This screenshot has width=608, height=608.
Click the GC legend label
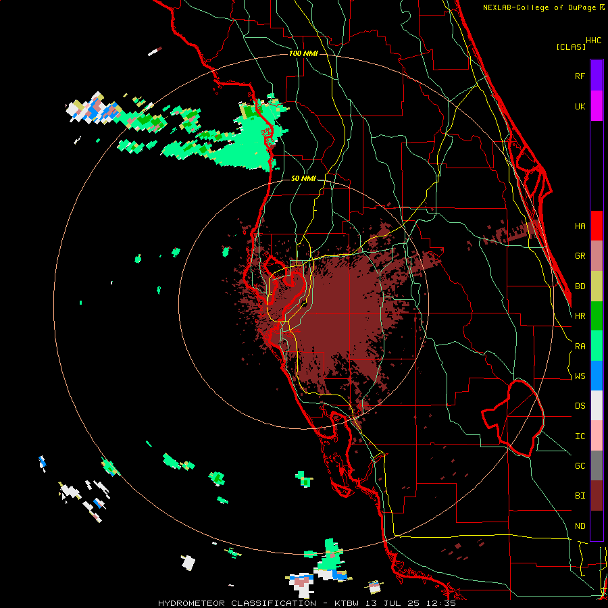coord(580,466)
